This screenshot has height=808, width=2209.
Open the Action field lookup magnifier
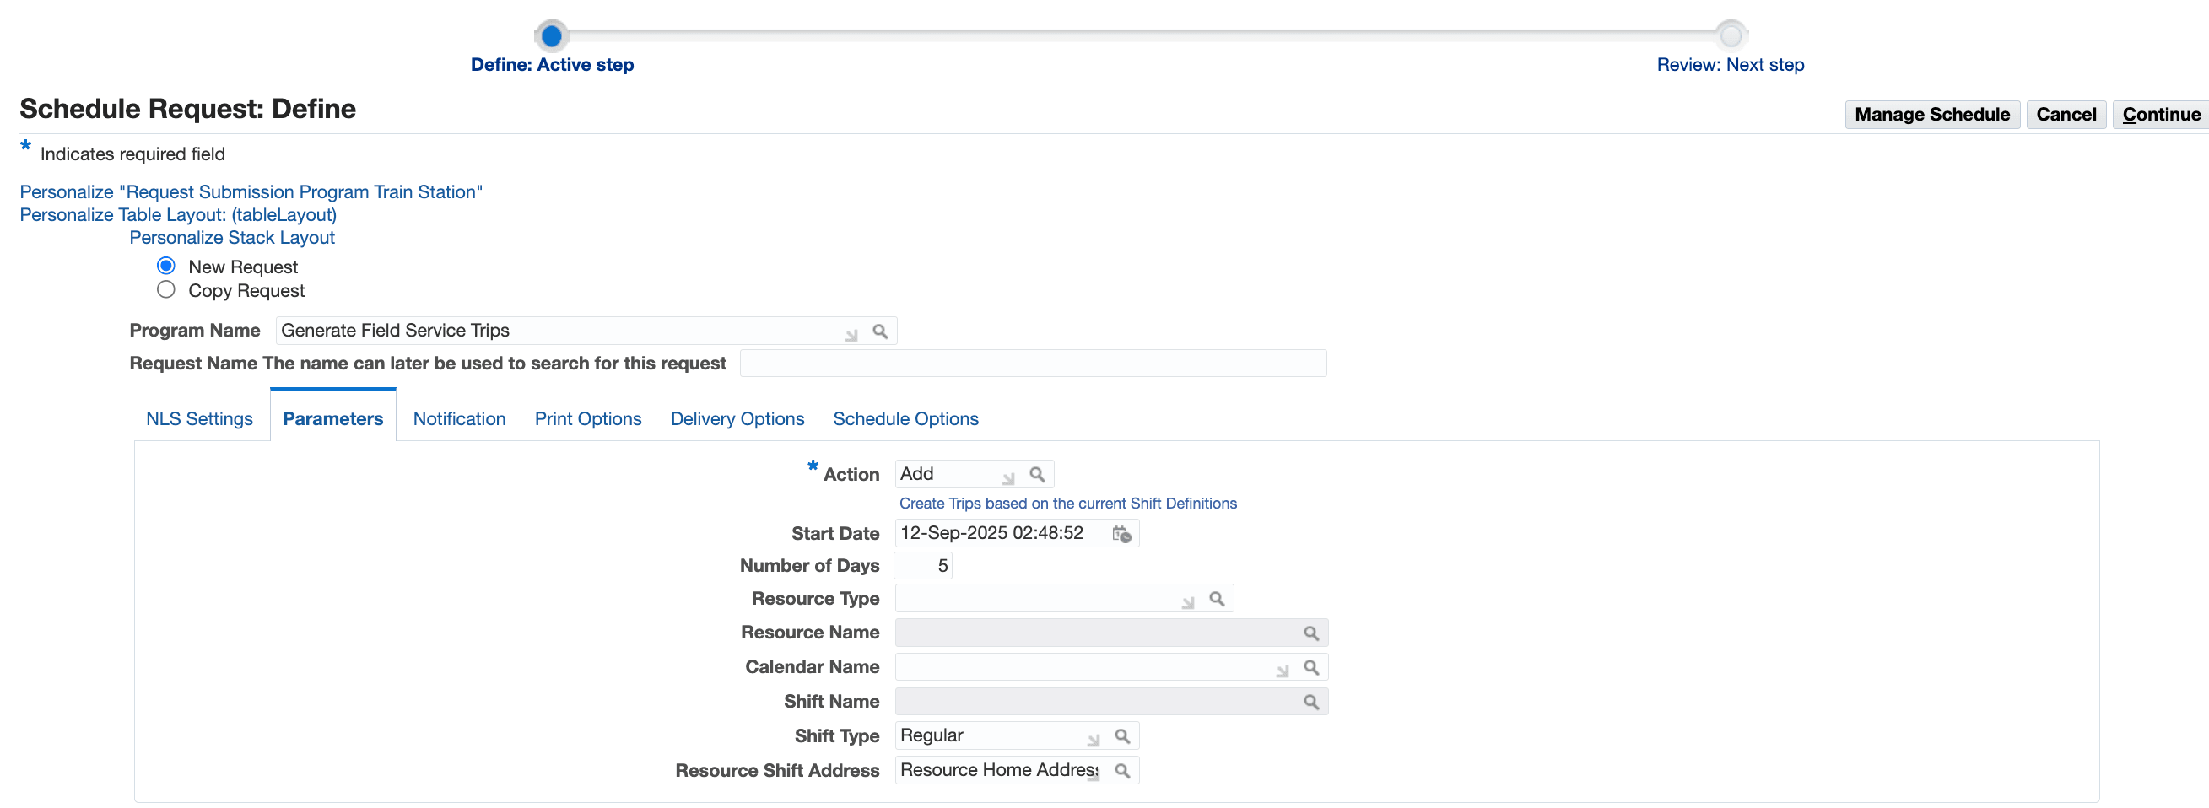click(x=1039, y=473)
